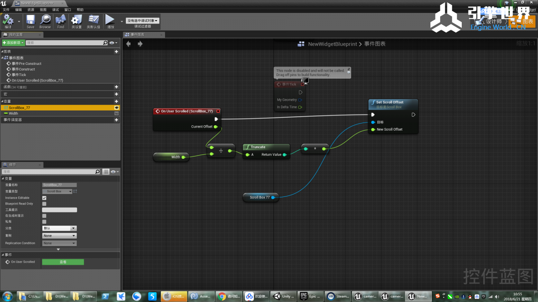Save the blueprint using the Save icon
Screen dimensions: 538x302
coord(30,21)
